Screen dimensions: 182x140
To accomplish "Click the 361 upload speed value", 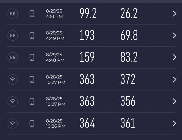I will [128, 123].
